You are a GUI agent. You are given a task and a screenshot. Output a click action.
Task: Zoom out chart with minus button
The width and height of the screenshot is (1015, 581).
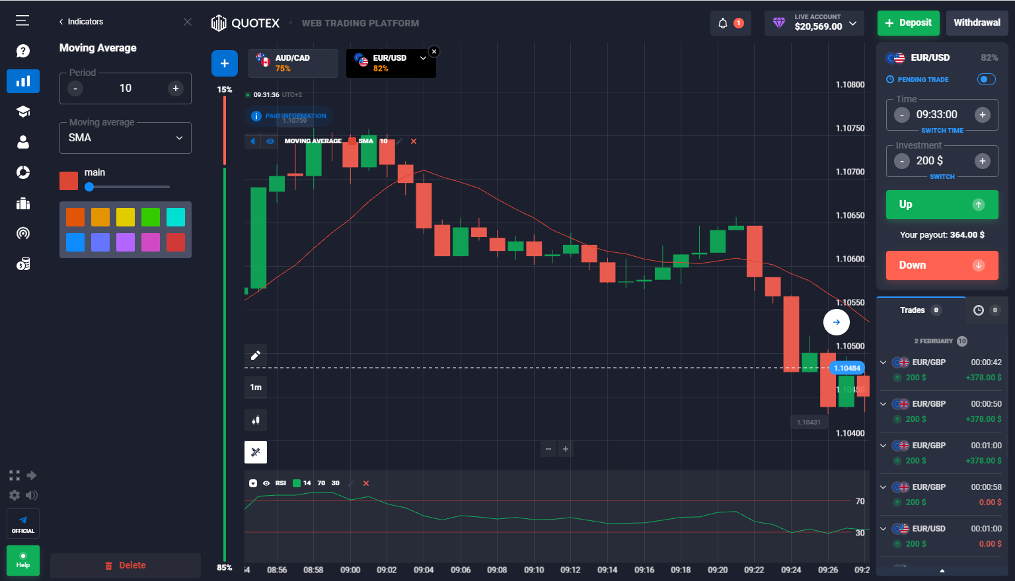point(548,449)
